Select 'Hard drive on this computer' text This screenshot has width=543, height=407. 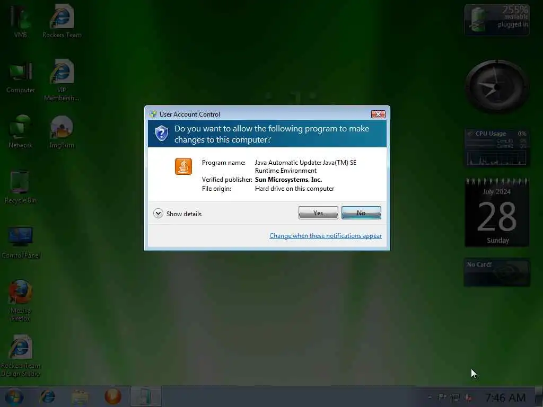[295, 189]
